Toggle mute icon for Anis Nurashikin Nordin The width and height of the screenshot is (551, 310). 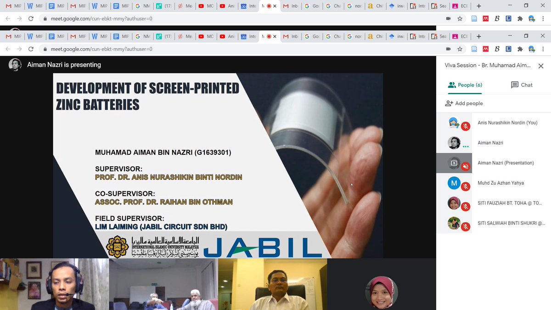coord(466,126)
